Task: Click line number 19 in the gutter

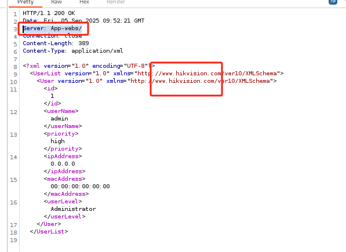Action: point(13,240)
